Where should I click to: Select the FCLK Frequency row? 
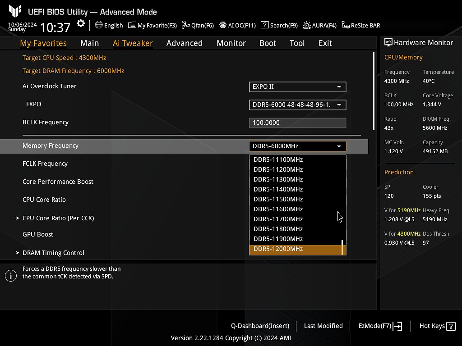(45, 164)
